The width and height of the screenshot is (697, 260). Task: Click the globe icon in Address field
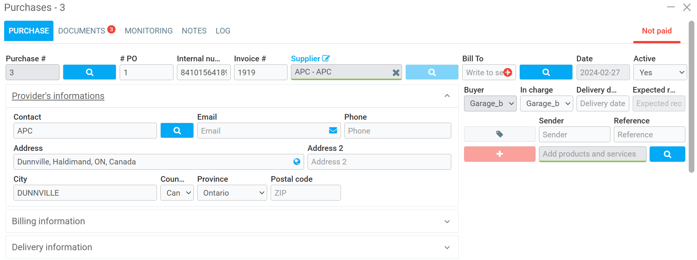[x=297, y=162]
